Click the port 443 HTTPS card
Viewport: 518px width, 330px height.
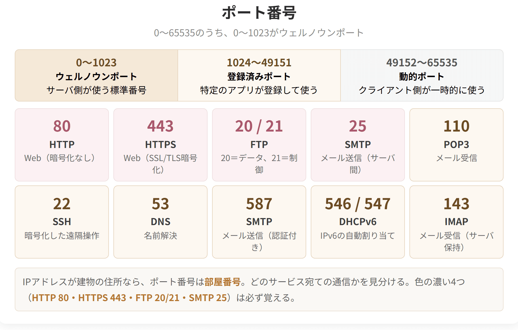(160, 145)
